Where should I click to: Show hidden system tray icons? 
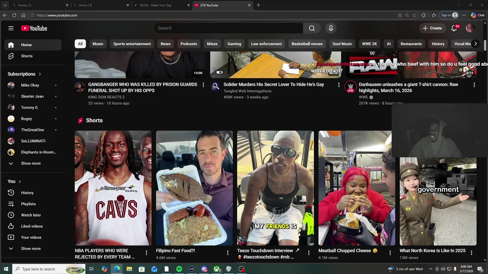click(431, 269)
